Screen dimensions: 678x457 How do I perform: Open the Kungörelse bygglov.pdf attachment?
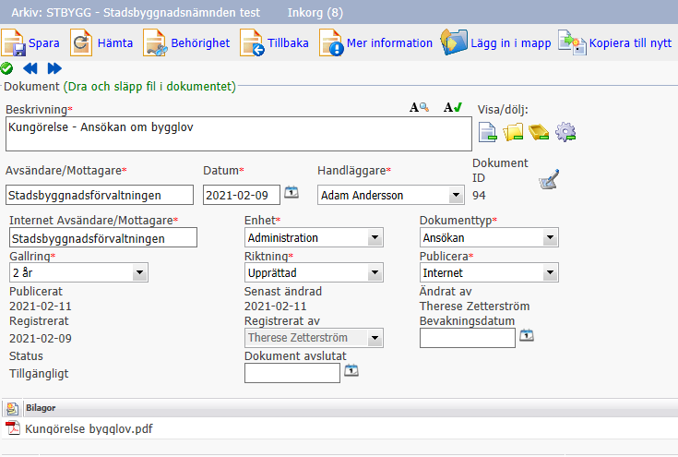[x=89, y=429]
